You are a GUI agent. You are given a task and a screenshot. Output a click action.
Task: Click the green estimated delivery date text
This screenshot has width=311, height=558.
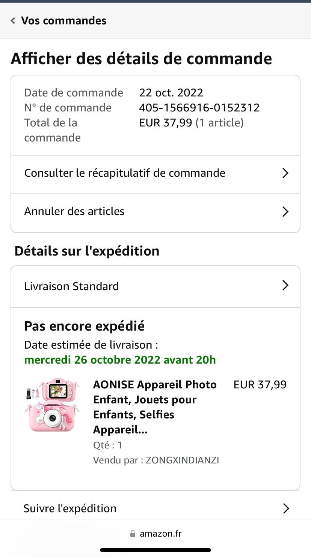coord(120,360)
